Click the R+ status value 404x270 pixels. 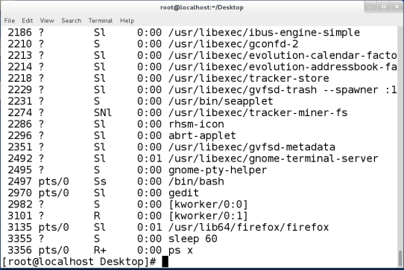(x=100, y=250)
